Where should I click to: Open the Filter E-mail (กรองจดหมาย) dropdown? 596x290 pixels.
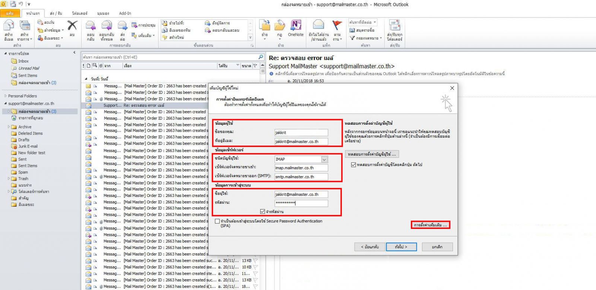click(366, 38)
